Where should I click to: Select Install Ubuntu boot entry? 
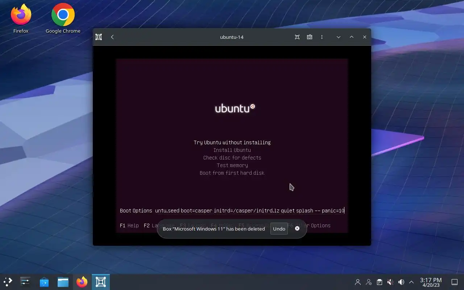click(232, 150)
